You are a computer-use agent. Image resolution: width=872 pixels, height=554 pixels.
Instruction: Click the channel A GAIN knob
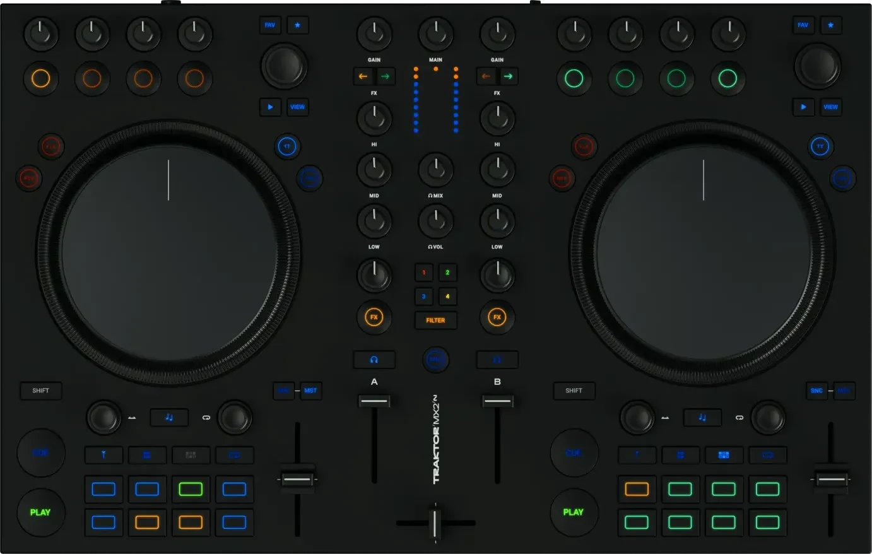click(374, 34)
